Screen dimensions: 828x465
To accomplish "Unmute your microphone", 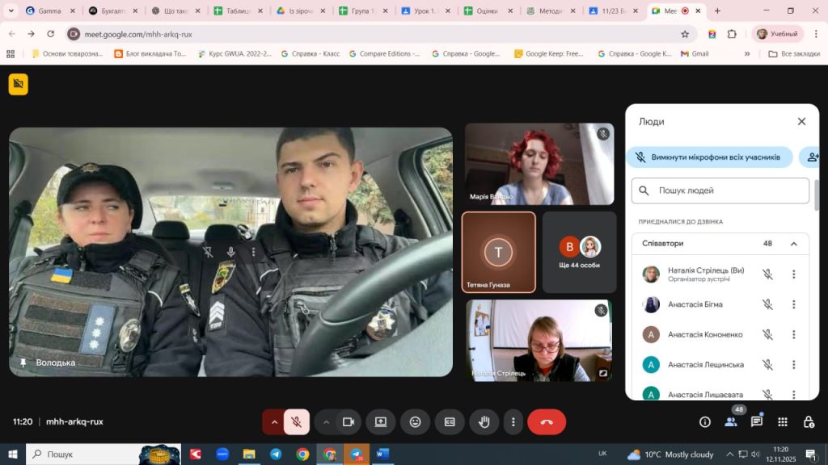I will tap(297, 421).
